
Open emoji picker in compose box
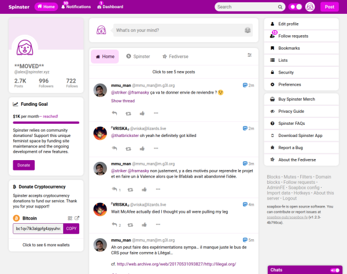coord(248,30)
